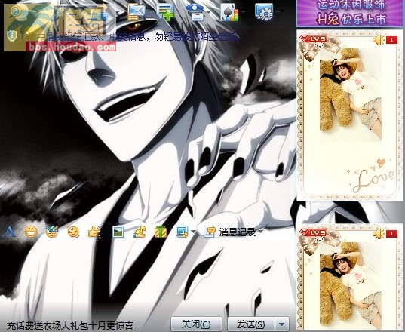
Task: Expand the games icon dropdown arrow
Action: click(x=243, y=11)
